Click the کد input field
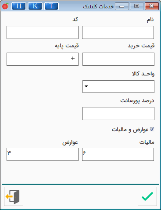This screenshot has width=161, height=210. 43,32
